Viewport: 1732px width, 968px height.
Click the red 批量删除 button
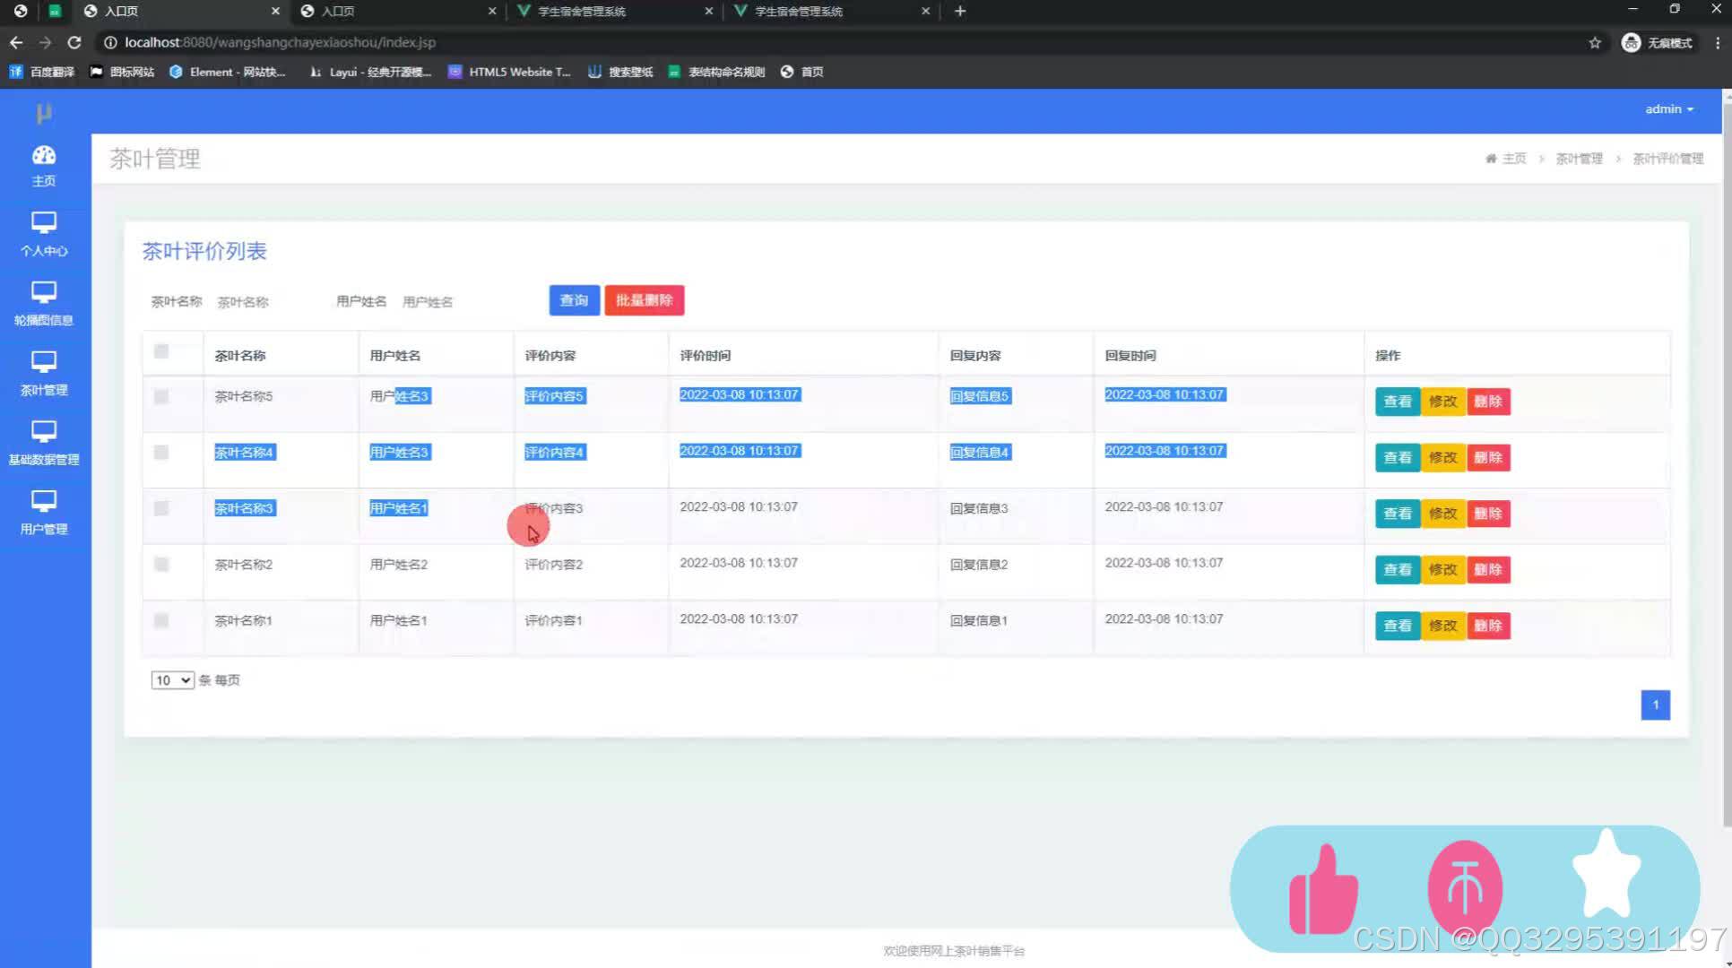click(644, 300)
